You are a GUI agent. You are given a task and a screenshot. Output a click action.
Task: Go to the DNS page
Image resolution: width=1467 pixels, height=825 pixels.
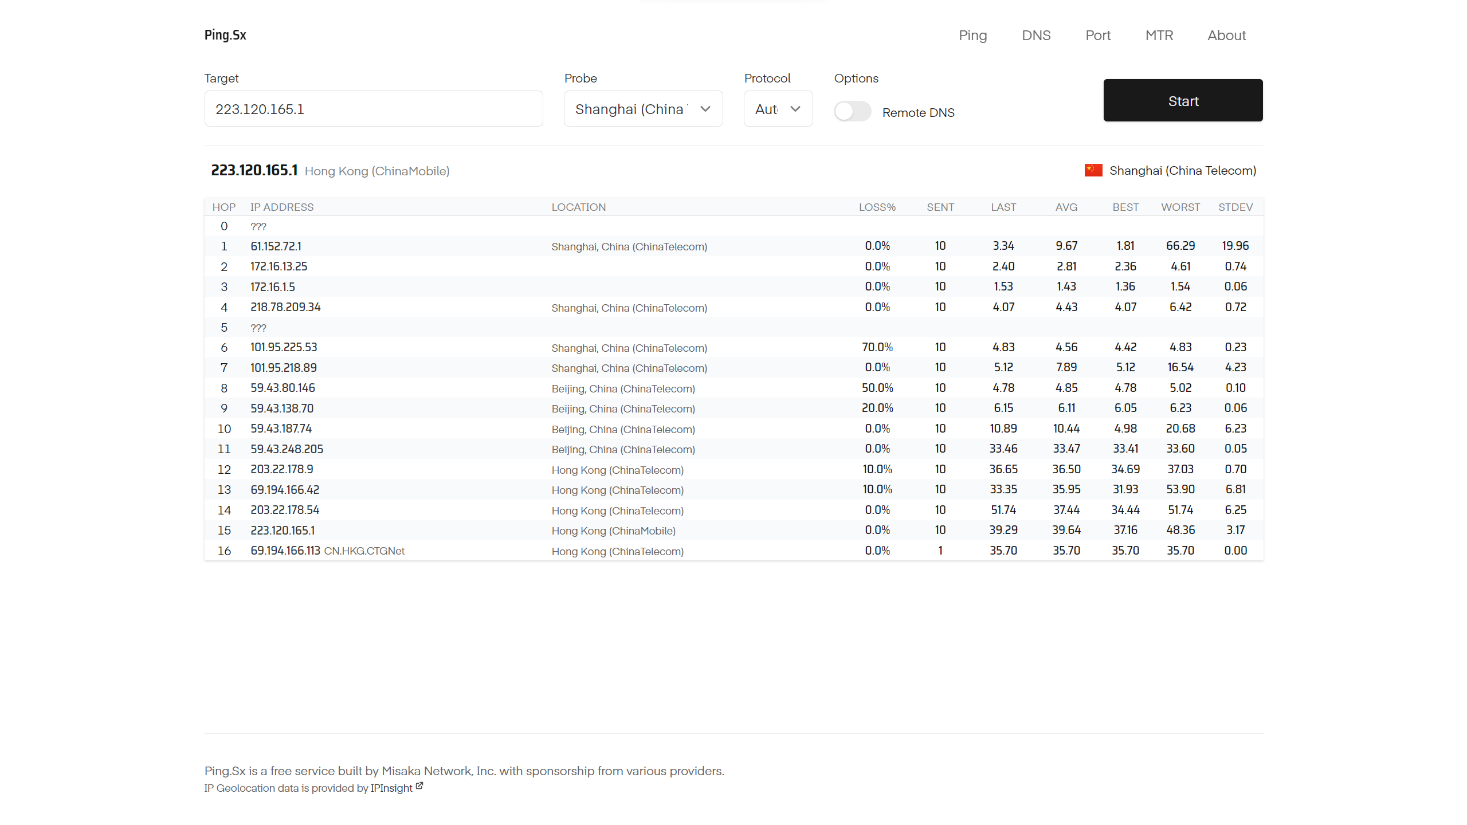tap(1036, 36)
